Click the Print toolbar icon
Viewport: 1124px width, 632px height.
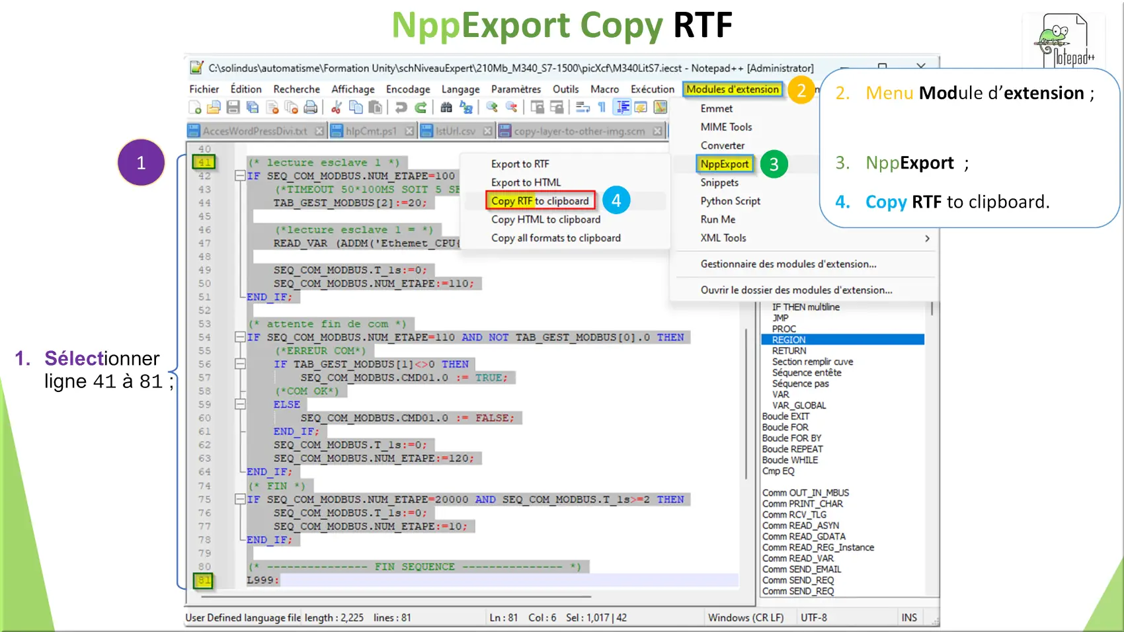(x=310, y=107)
